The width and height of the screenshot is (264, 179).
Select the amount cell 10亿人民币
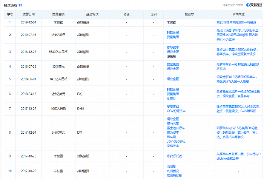click(x=58, y=109)
